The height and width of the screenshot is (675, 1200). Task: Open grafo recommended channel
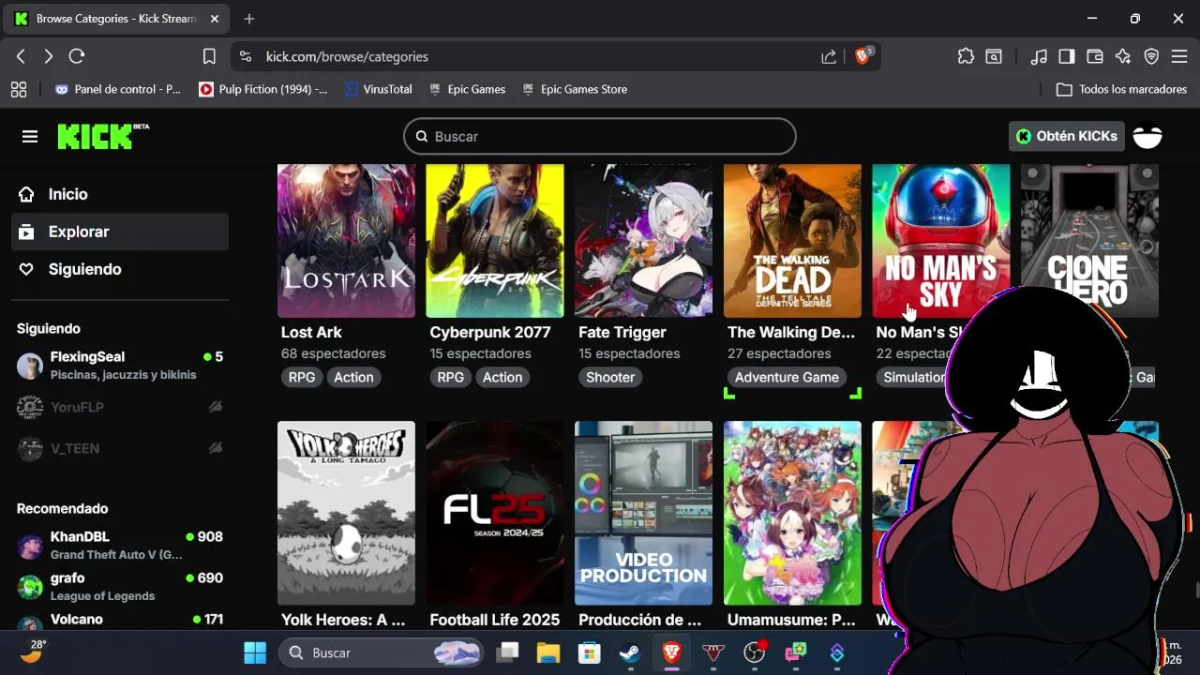pos(120,586)
